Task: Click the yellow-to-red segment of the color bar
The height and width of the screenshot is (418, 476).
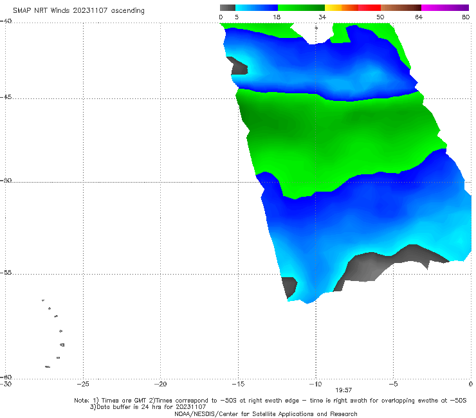Action: coord(352,8)
